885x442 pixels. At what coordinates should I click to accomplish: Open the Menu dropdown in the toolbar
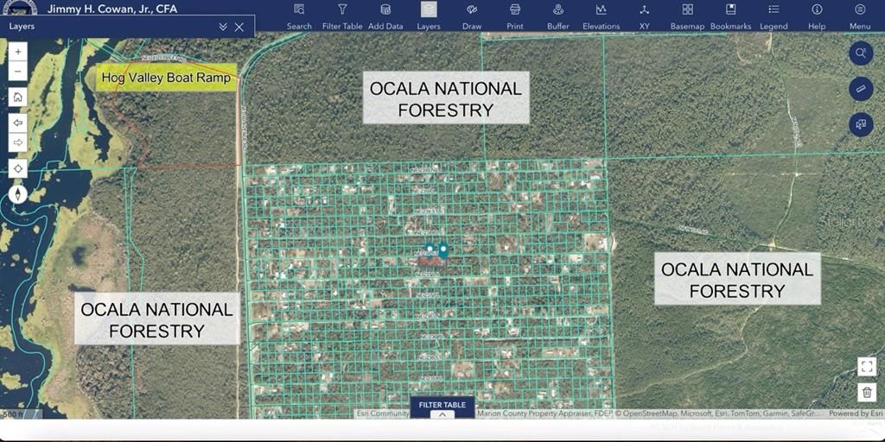[860, 15]
